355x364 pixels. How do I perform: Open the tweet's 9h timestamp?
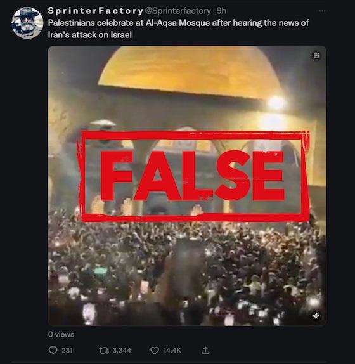click(221, 11)
